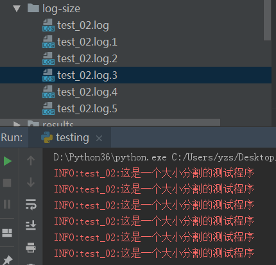Click the green Run button
The width and height of the screenshot is (276, 265).
click(8, 161)
